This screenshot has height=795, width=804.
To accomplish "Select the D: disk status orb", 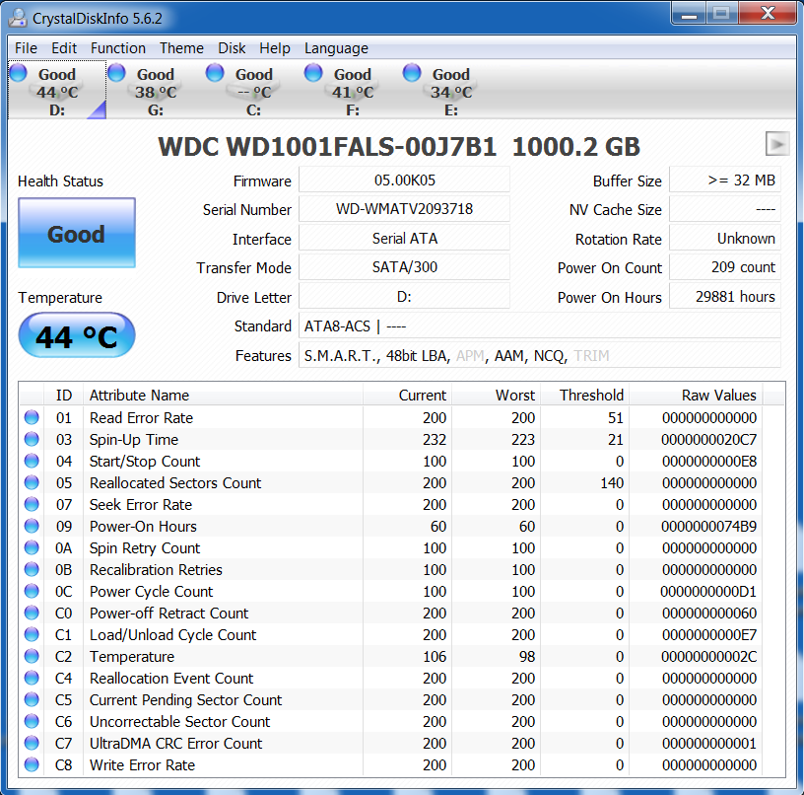I will pos(18,72).
